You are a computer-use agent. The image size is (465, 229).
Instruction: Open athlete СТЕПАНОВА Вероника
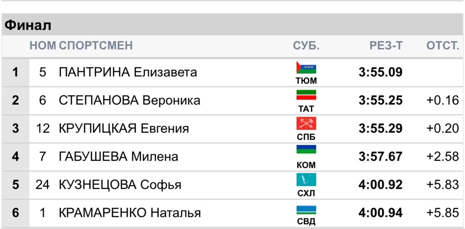point(129,100)
